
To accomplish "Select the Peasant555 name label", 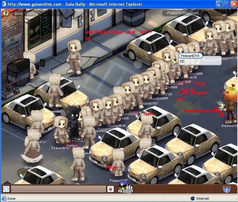I will coord(195,74).
